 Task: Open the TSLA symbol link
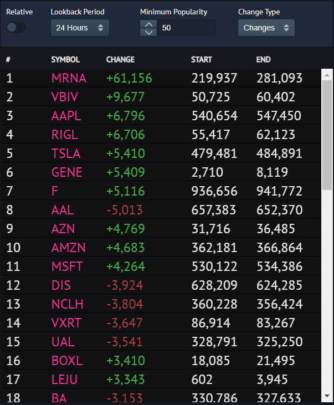pyautogui.click(x=66, y=153)
